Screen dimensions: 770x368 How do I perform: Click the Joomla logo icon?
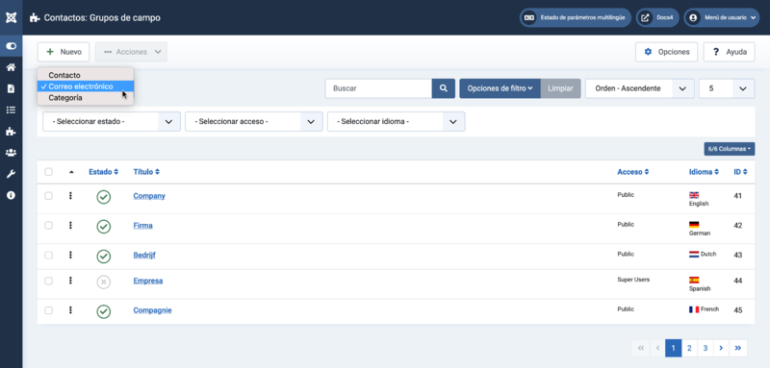11,17
